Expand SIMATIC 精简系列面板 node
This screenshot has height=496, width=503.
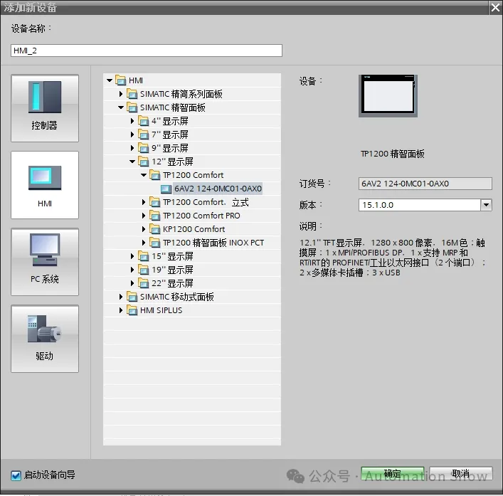[x=121, y=94]
